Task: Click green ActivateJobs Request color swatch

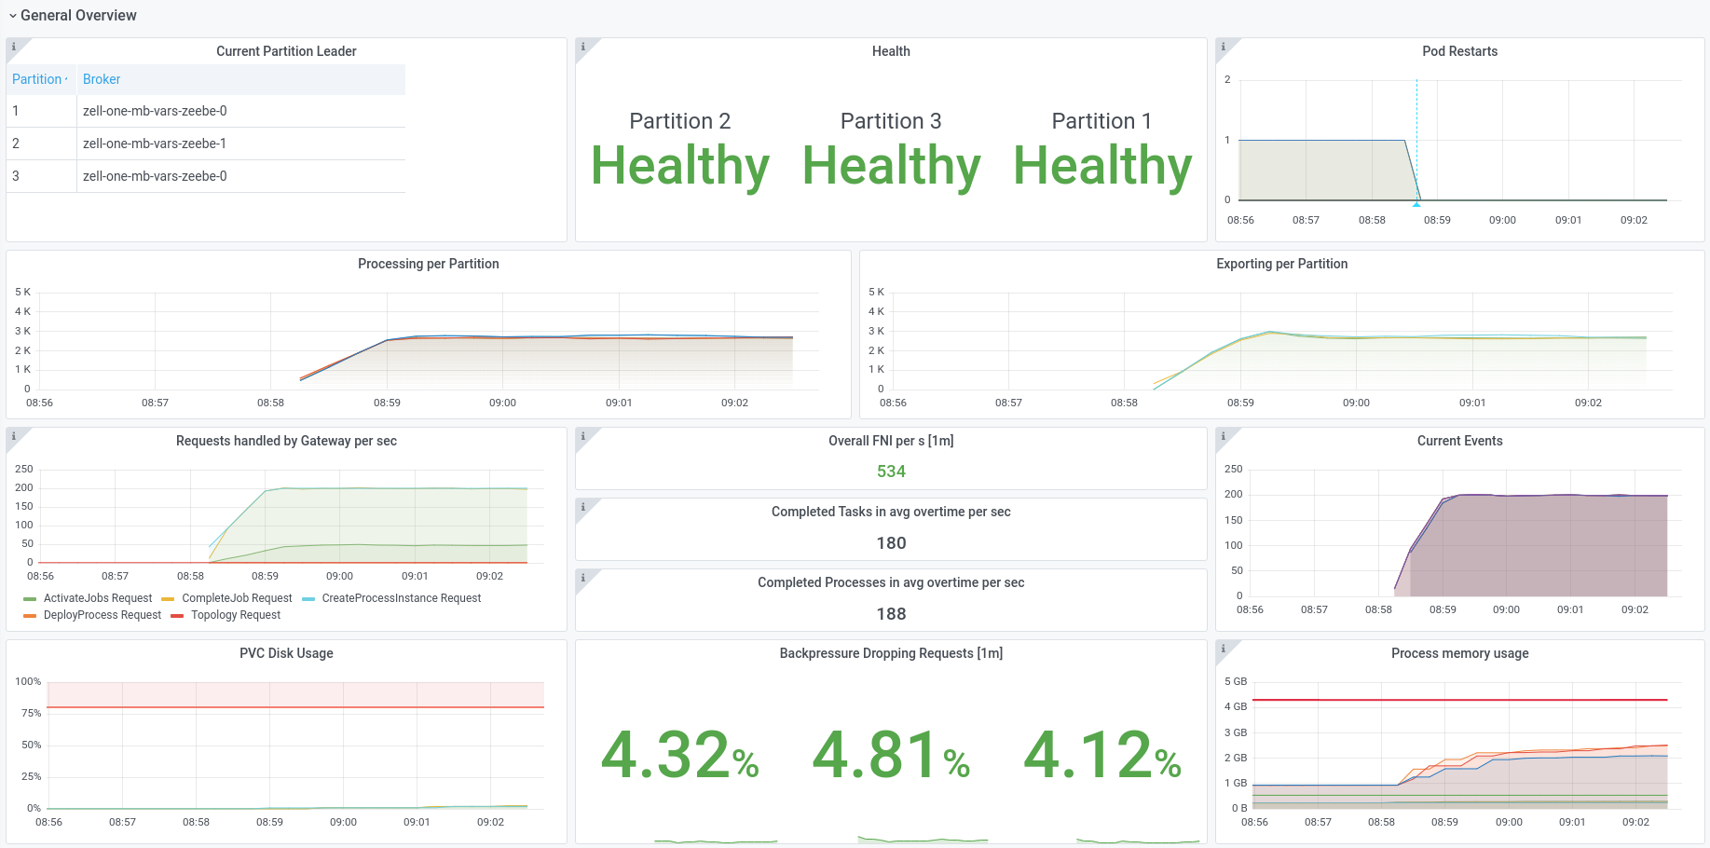Action: point(30,599)
